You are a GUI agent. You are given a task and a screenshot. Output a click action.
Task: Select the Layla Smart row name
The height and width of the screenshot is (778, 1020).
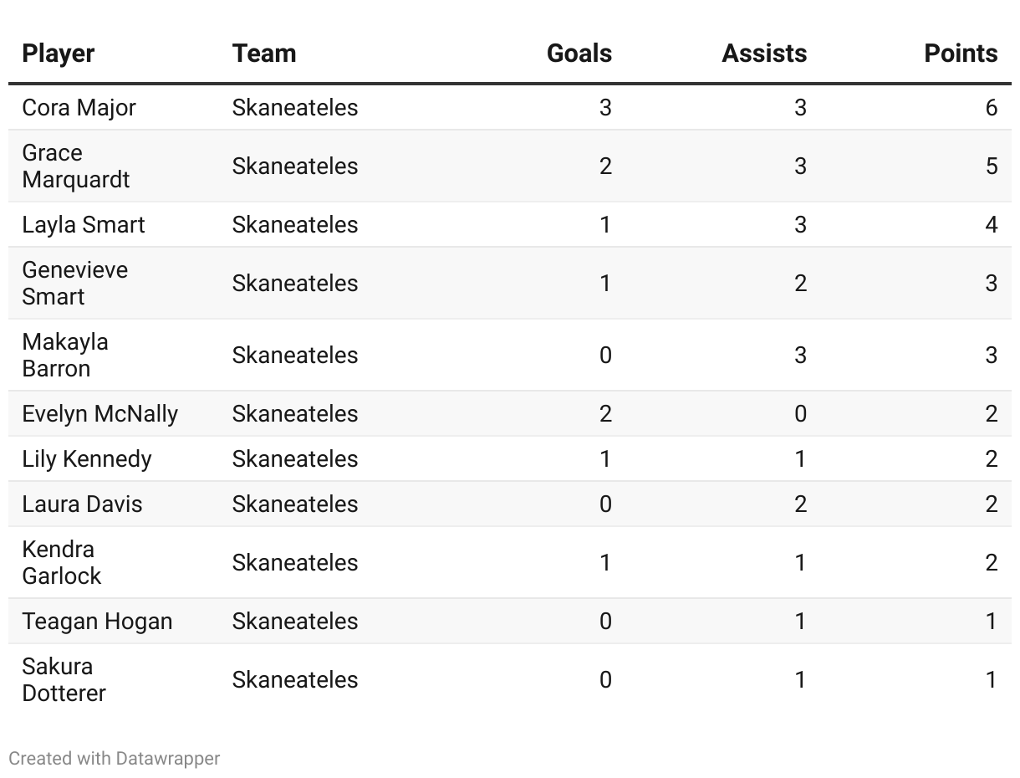84,225
